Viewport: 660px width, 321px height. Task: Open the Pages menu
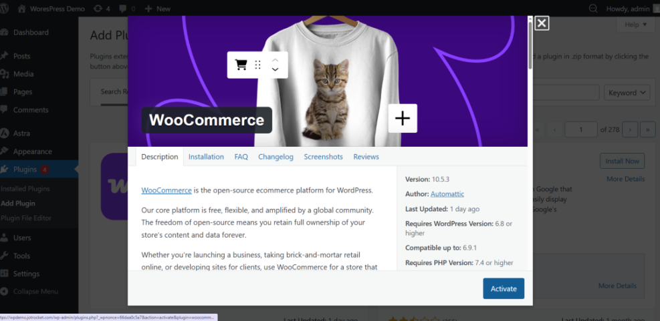point(22,91)
